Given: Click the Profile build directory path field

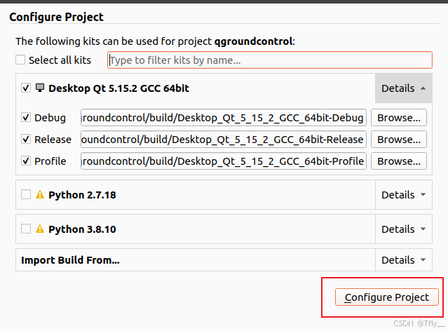Looking at the screenshot, I should [x=224, y=161].
